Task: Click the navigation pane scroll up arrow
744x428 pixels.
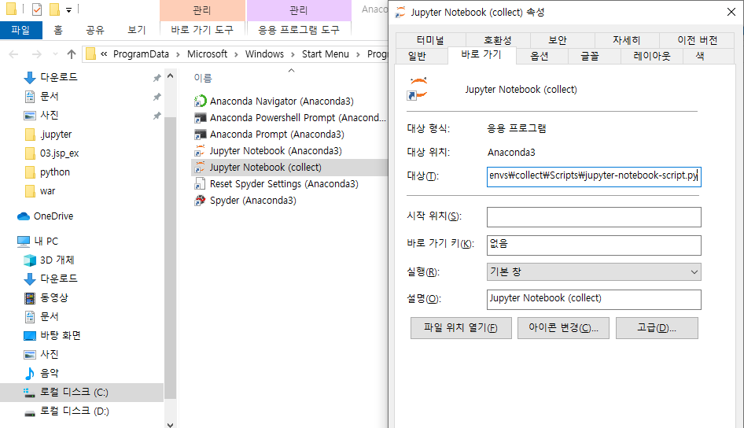Action: tap(171, 76)
